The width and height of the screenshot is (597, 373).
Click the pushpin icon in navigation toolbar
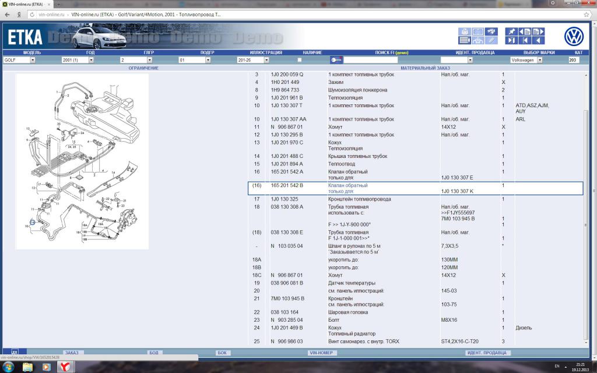pos(511,31)
